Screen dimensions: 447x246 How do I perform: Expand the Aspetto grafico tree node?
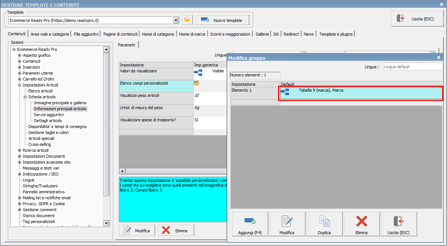(x=20, y=55)
